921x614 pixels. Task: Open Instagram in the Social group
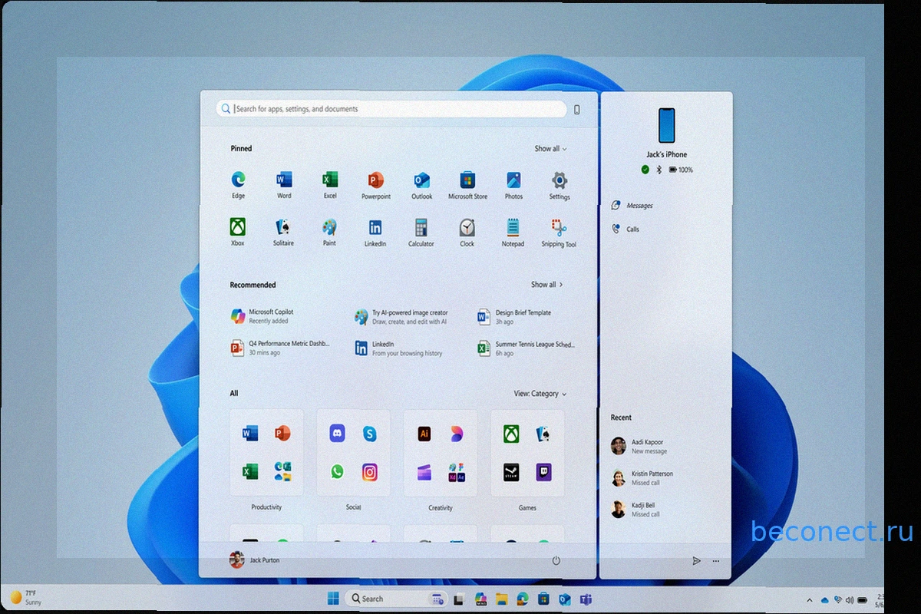point(370,472)
